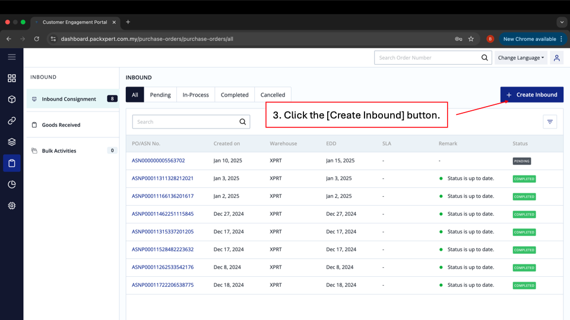Click the Dec 8, 2024 created date
Image resolution: width=570 pixels, height=320 pixels.
tap(227, 267)
